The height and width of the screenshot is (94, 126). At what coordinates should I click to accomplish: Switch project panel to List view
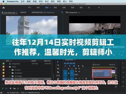(7, 88)
